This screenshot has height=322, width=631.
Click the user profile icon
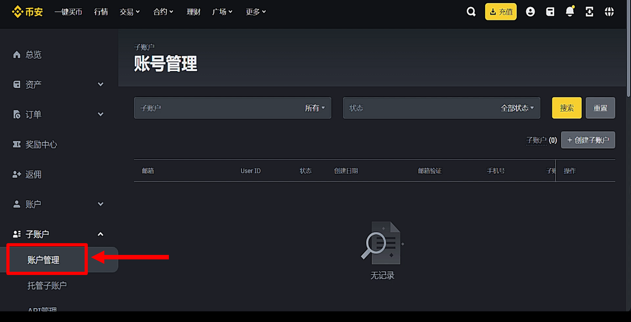530,11
